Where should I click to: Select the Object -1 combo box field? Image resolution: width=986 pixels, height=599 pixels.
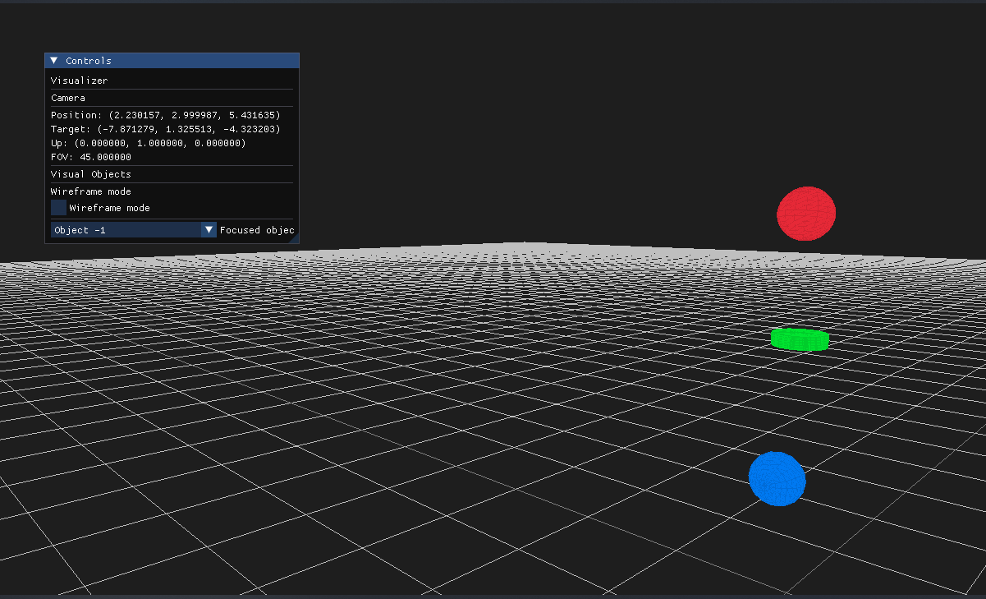[133, 230]
